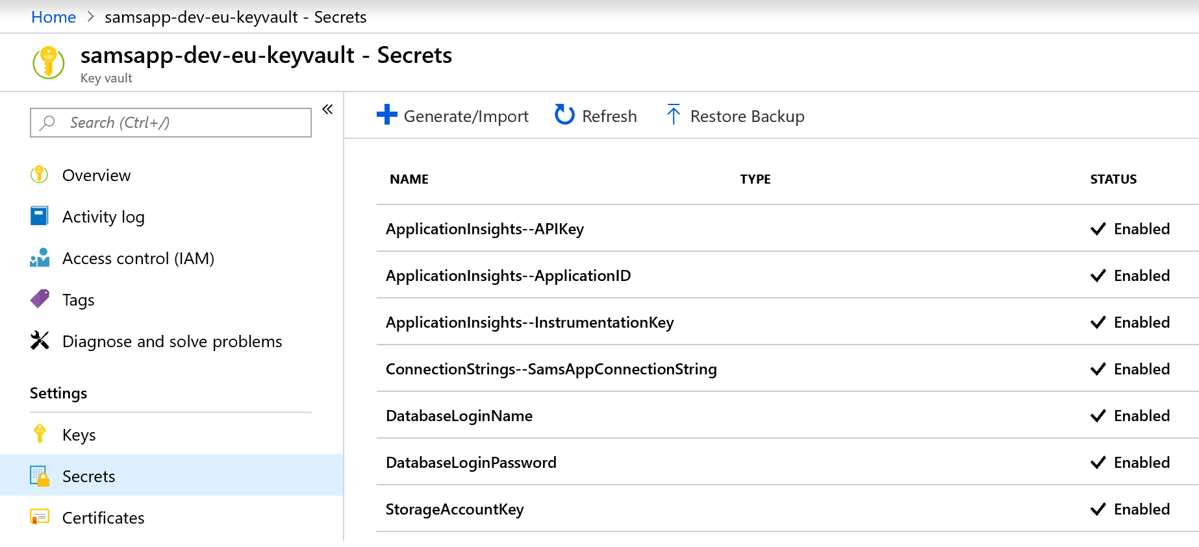Open ConnectionStrings--SamsAppConnectionString secret
This screenshot has height=547, width=1199.
pos(551,369)
